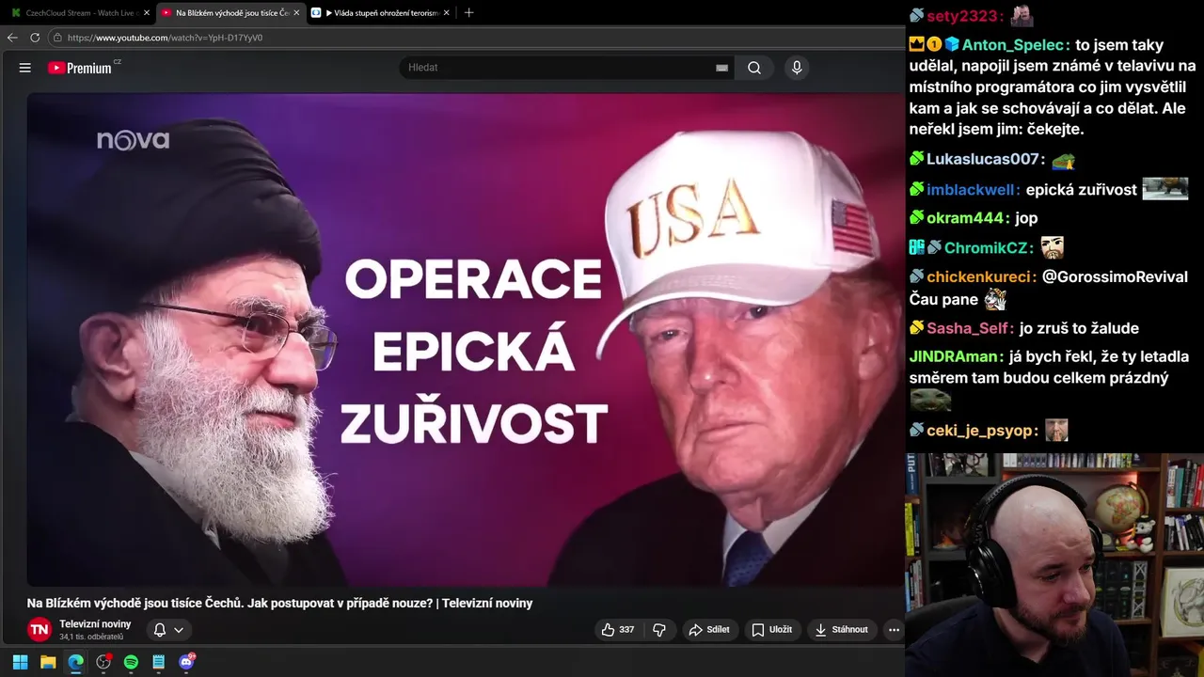Open Discord from the taskbar
This screenshot has height=677, width=1204.
point(187,662)
